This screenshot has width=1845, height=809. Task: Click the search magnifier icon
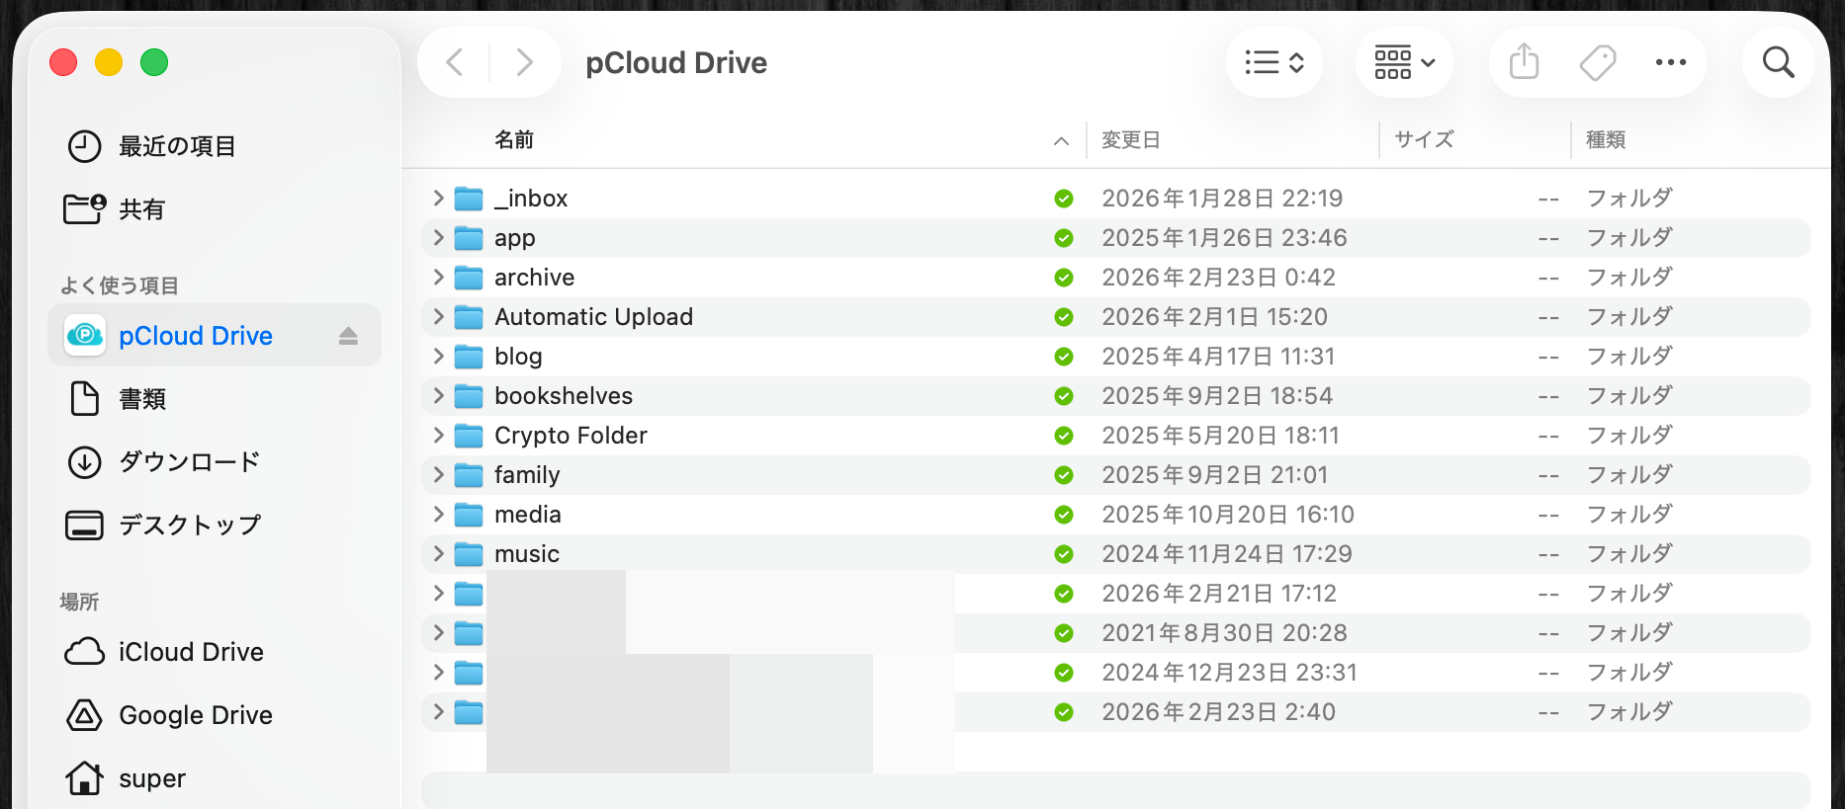(x=1778, y=63)
